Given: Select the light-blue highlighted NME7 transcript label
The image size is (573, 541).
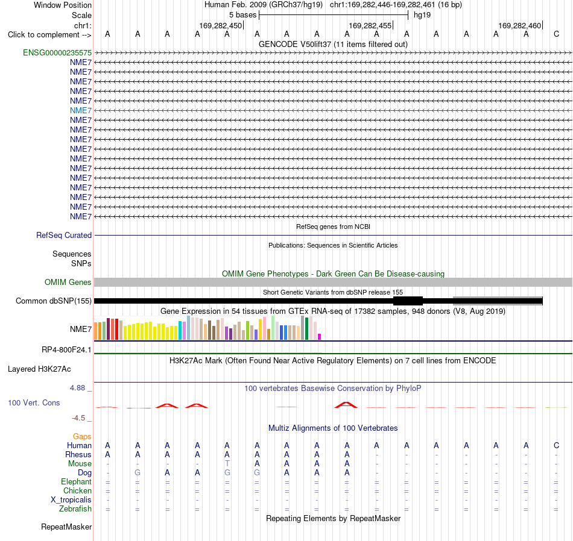Looking at the screenshot, I should [x=81, y=111].
